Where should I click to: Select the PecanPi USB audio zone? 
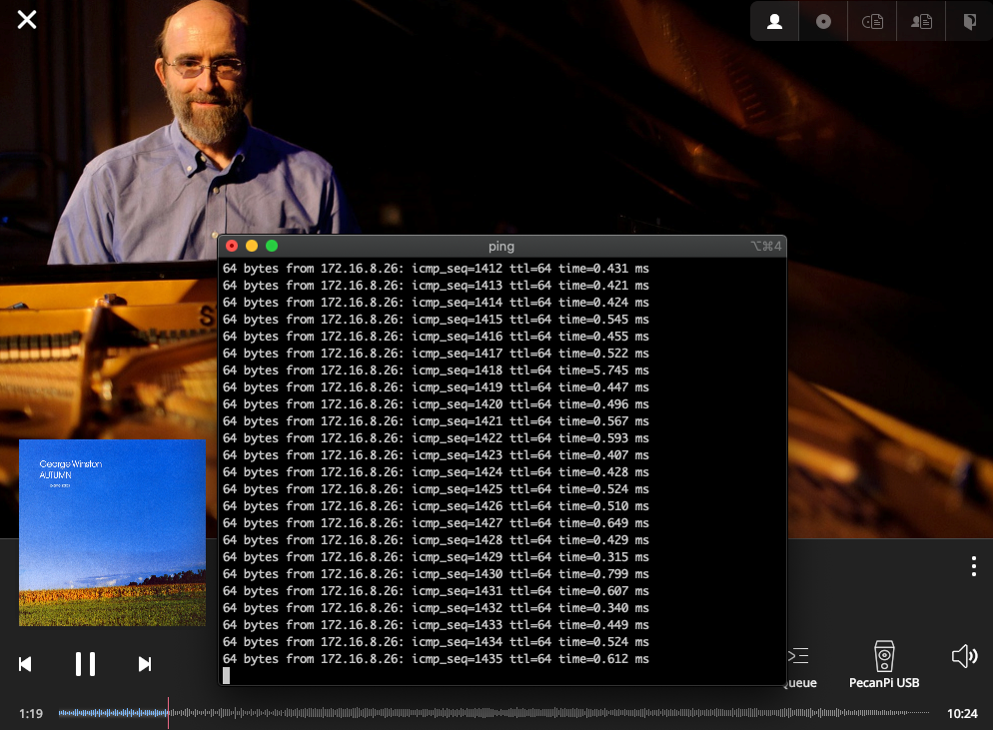click(x=884, y=665)
